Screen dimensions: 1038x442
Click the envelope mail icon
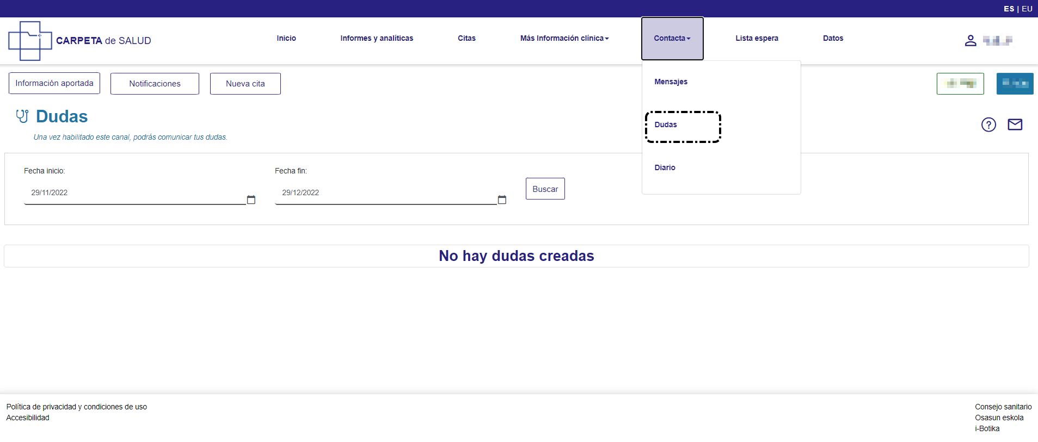coord(1015,124)
